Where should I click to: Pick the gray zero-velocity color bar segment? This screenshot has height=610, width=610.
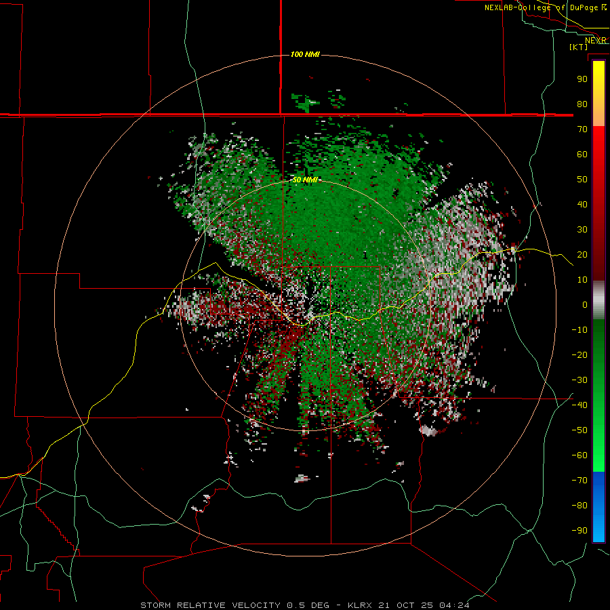click(598, 300)
